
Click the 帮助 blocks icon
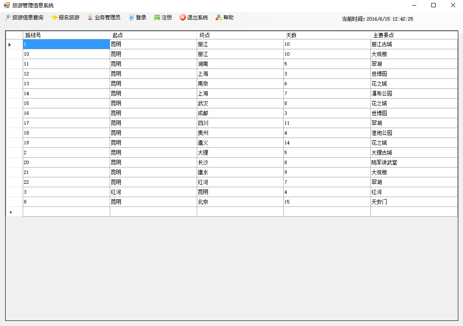point(219,18)
